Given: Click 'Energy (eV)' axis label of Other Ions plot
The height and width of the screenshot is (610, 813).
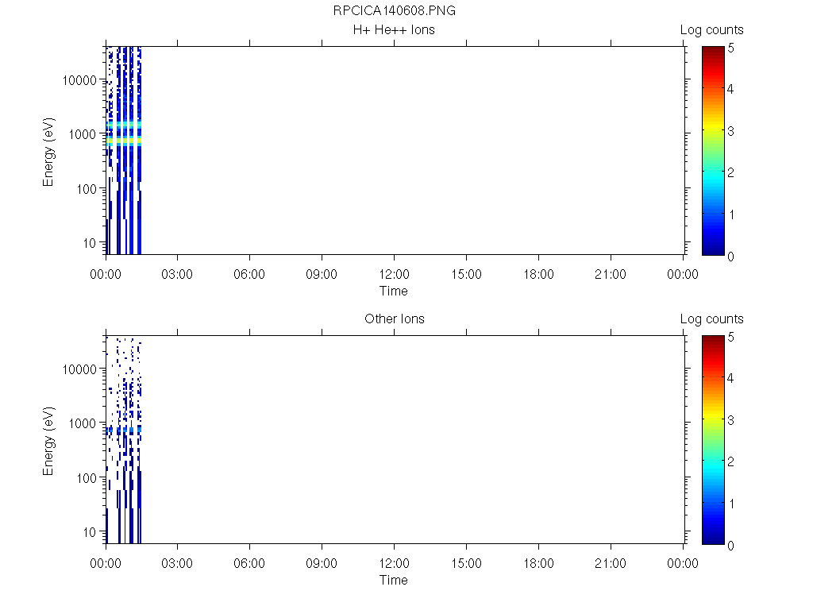Looking at the screenshot, I should pos(48,441).
